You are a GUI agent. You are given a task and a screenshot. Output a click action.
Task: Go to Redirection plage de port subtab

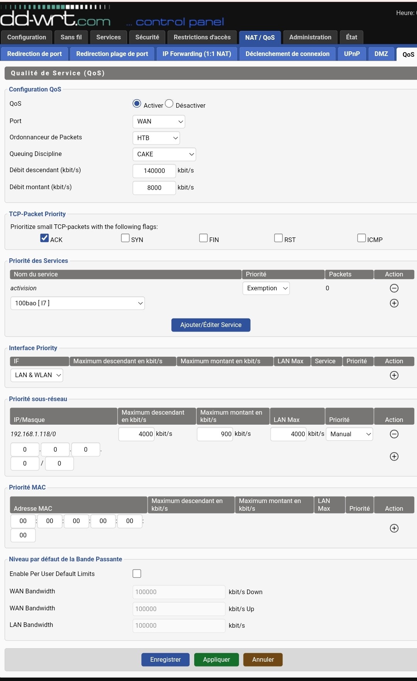[x=112, y=54]
